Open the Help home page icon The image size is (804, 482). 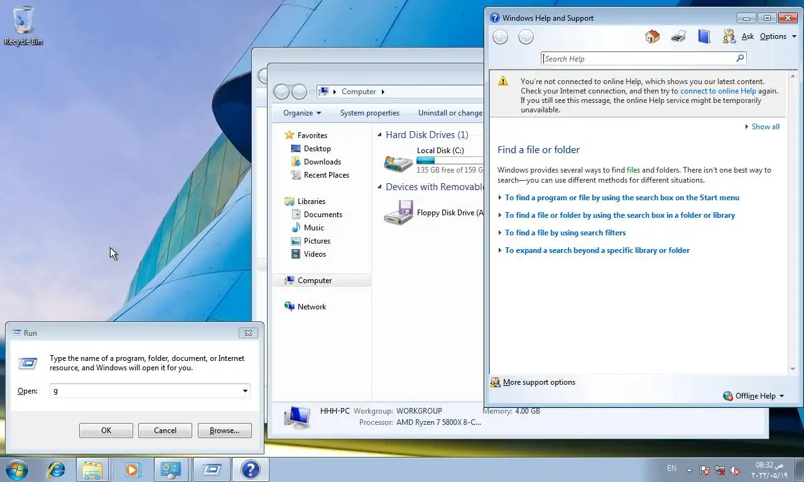pyautogui.click(x=652, y=36)
